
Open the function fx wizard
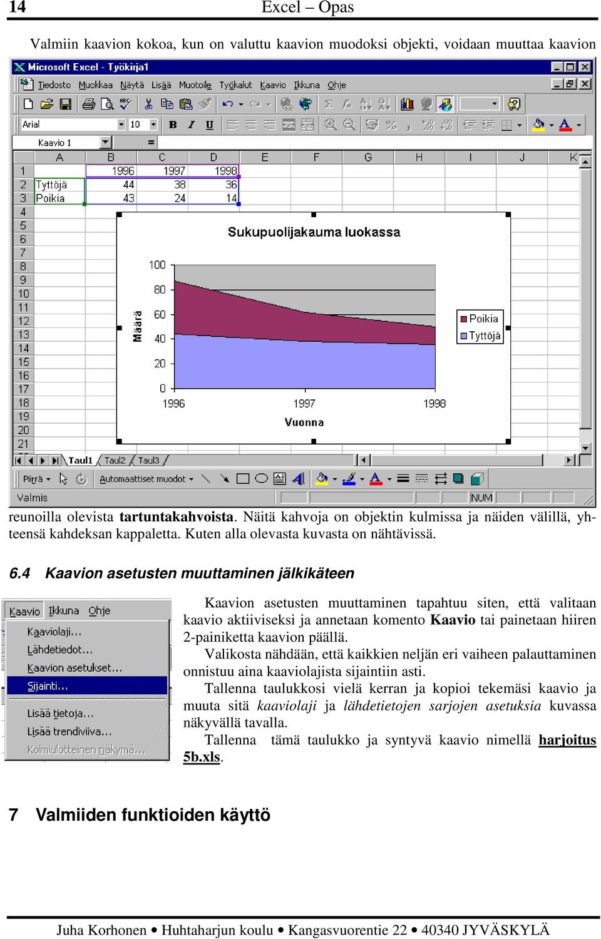click(347, 104)
